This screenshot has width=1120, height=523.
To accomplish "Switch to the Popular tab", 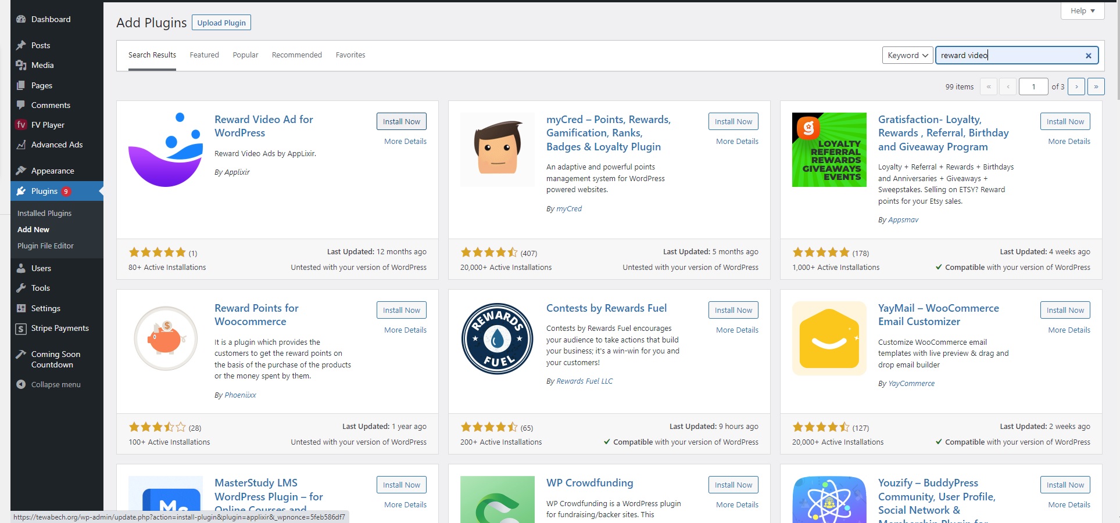I will click(245, 55).
